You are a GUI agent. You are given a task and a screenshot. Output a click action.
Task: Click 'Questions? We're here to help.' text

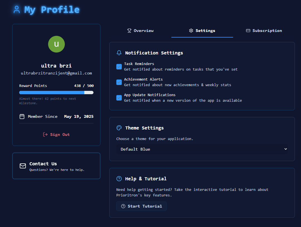click(57, 170)
